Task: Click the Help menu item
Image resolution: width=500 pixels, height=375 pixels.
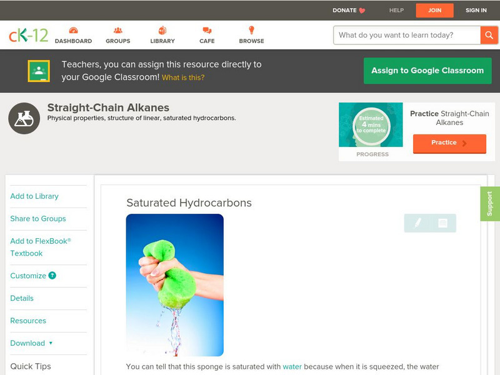Action: 395,10
